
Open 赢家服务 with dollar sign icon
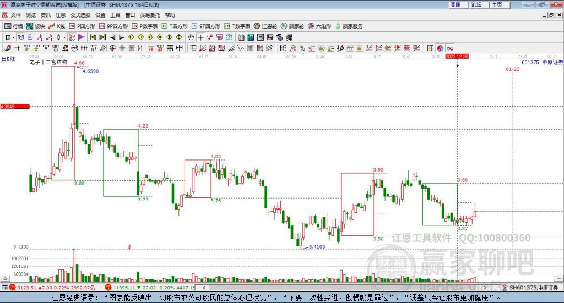point(349,26)
